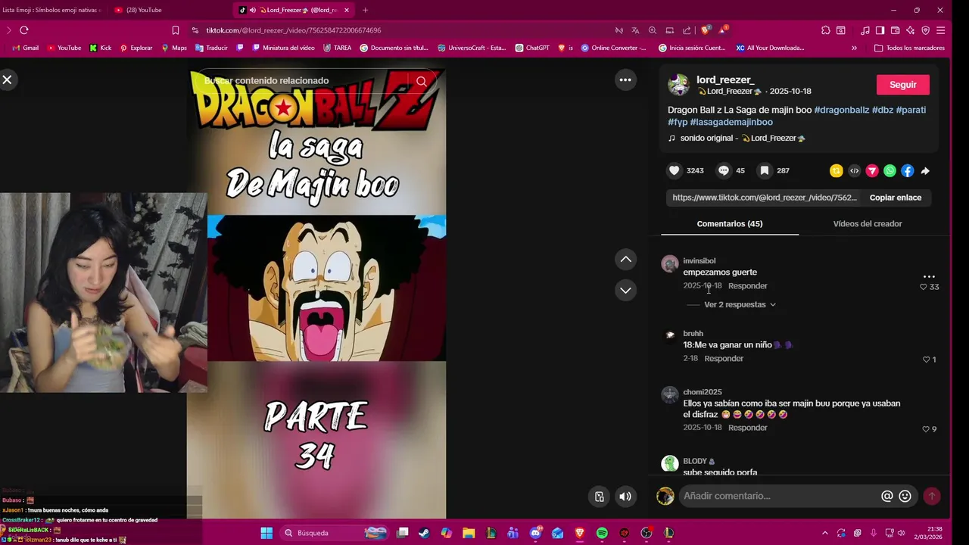Open the Traducir bookmark
Viewport: 969px width, 545px height.
pos(211,48)
